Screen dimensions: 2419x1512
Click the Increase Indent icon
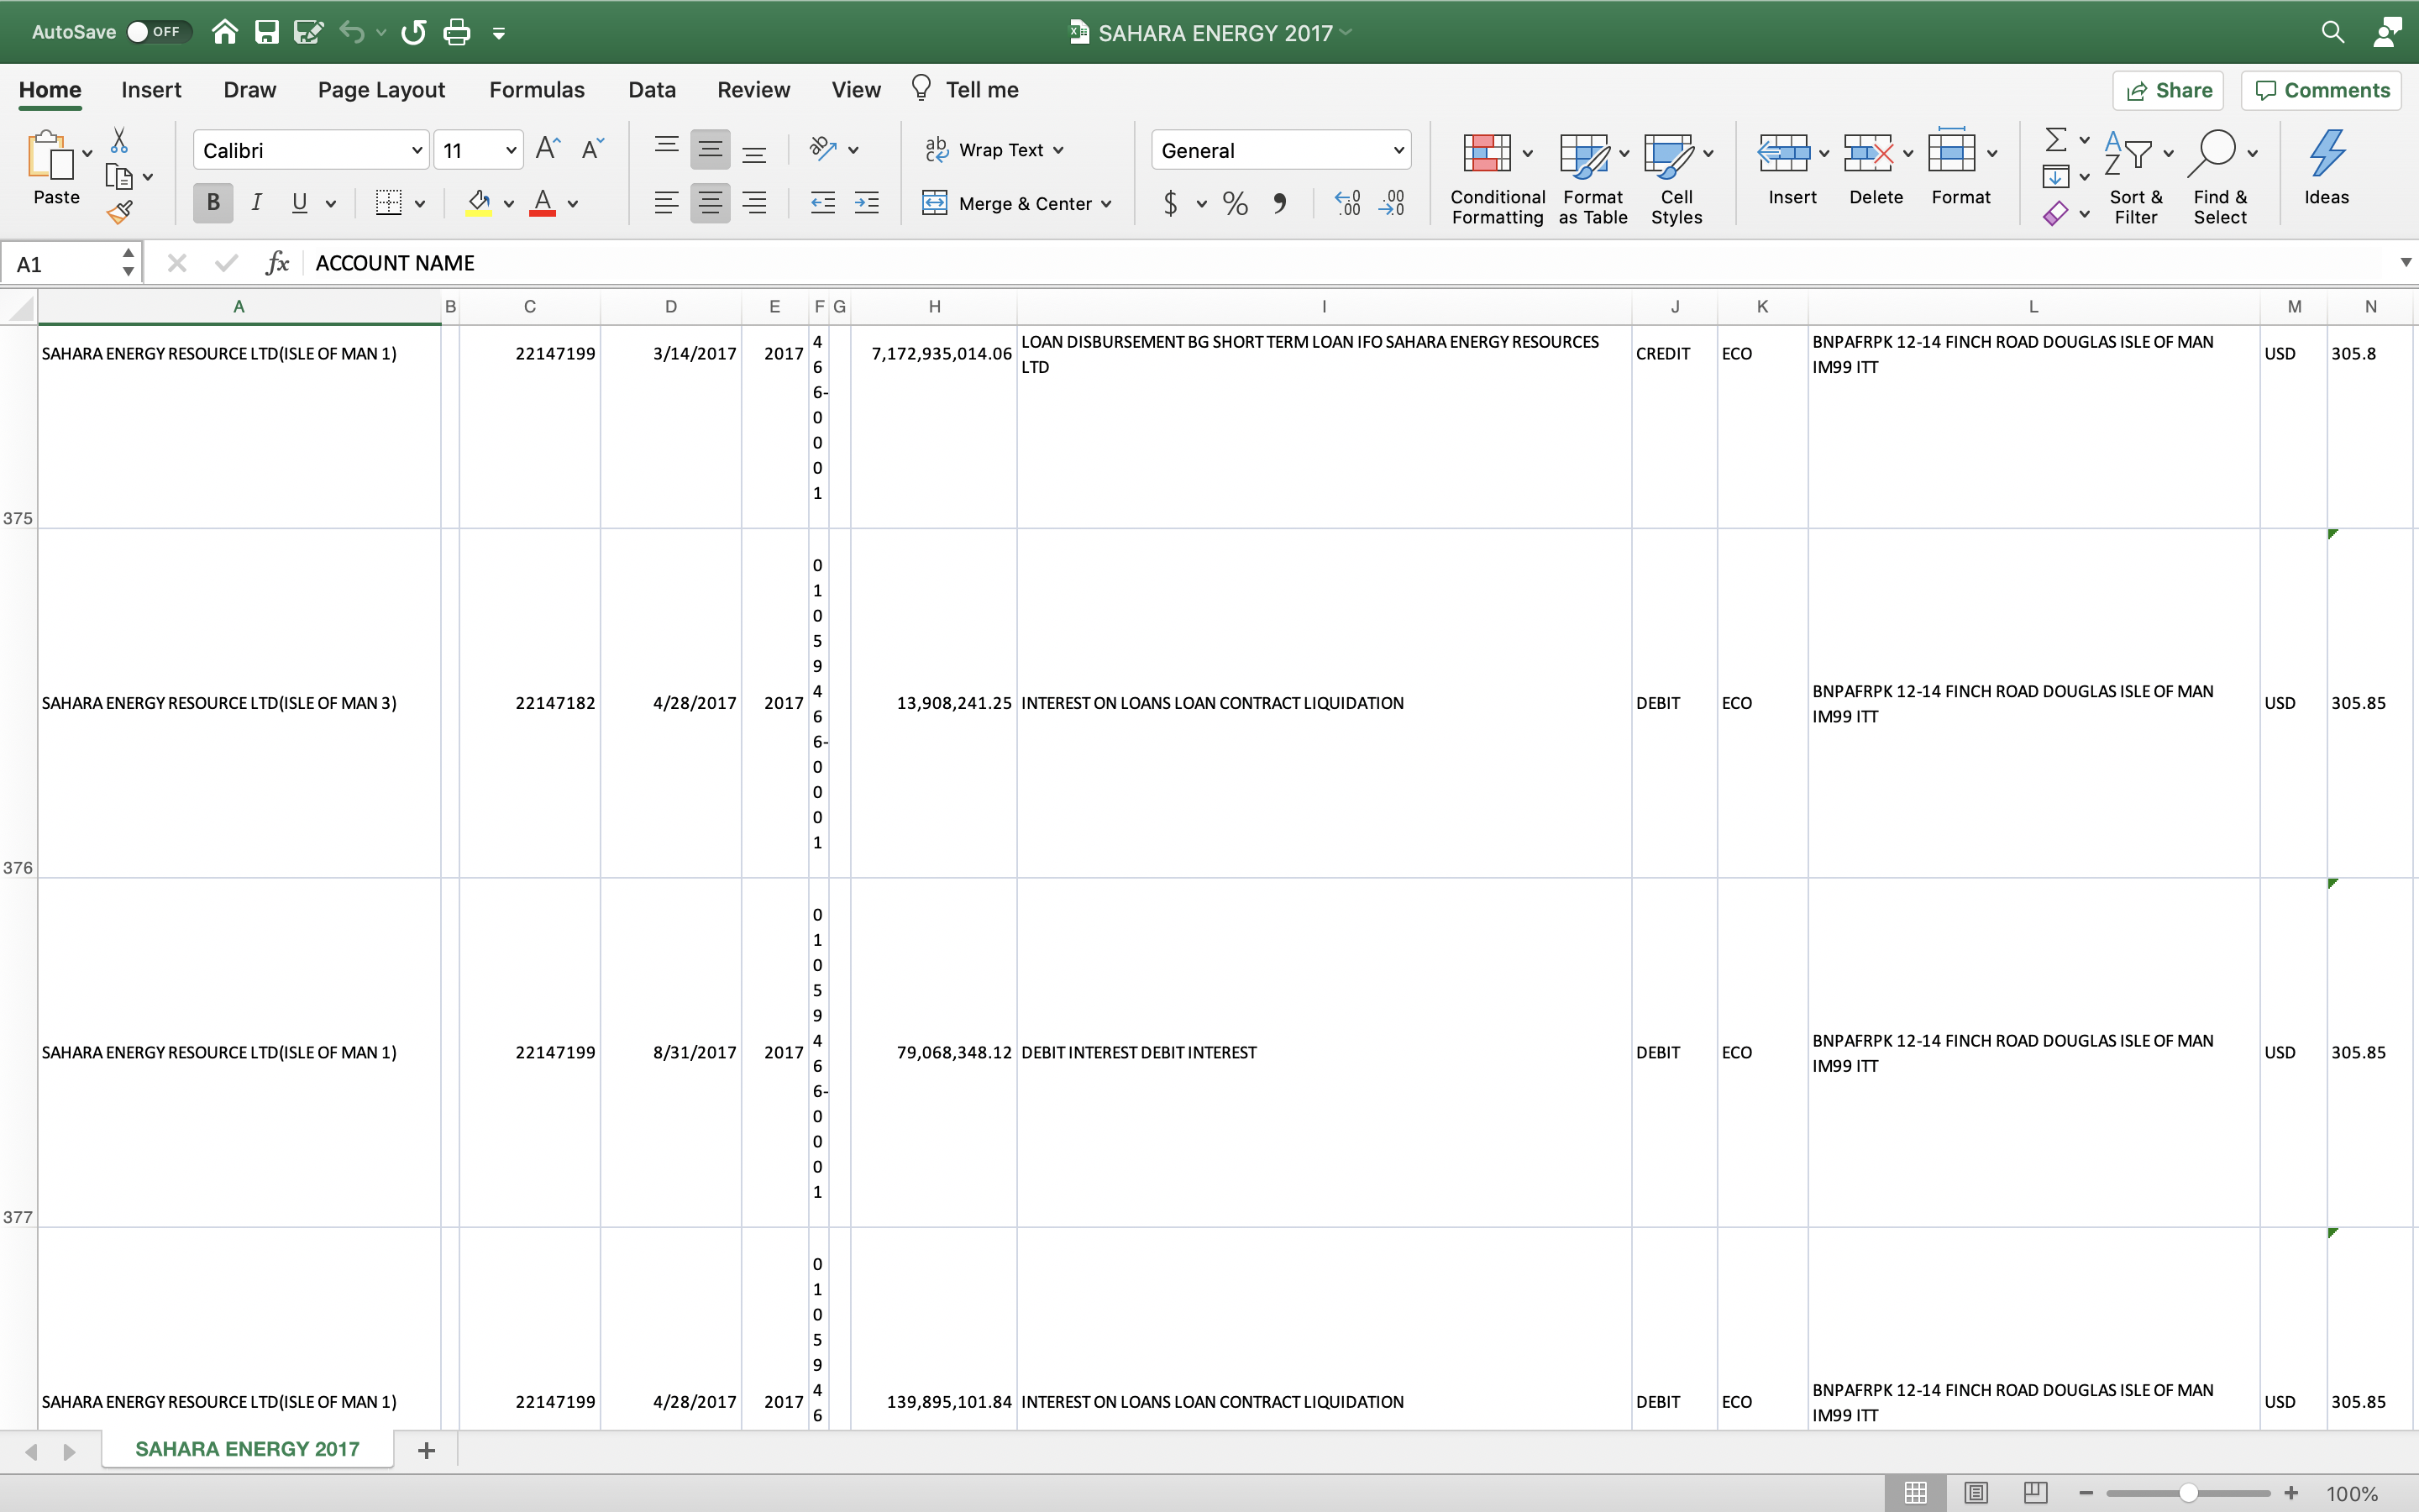pos(867,203)
